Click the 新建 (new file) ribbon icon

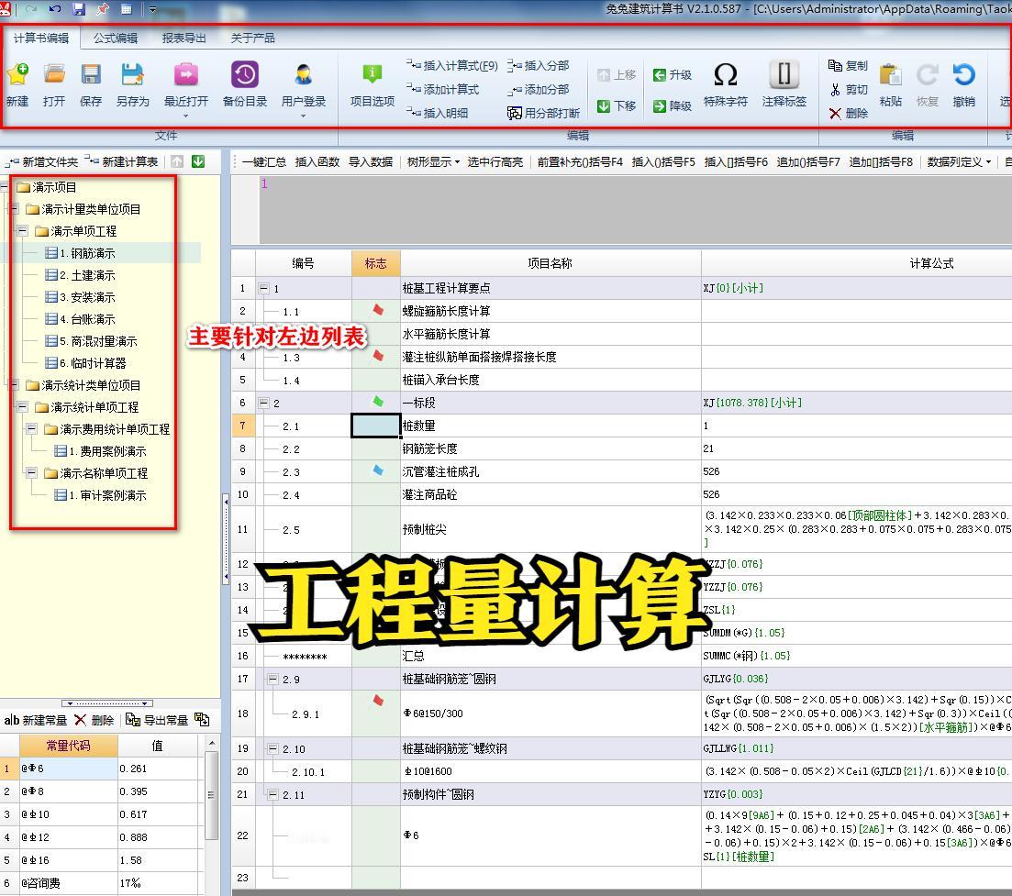coord(17,76)
